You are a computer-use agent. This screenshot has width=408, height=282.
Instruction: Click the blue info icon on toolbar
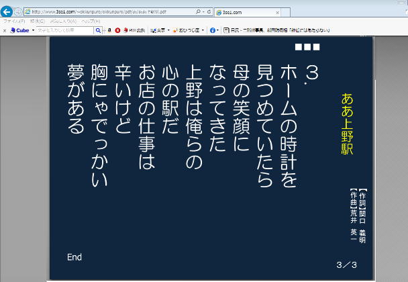point(213,30)
